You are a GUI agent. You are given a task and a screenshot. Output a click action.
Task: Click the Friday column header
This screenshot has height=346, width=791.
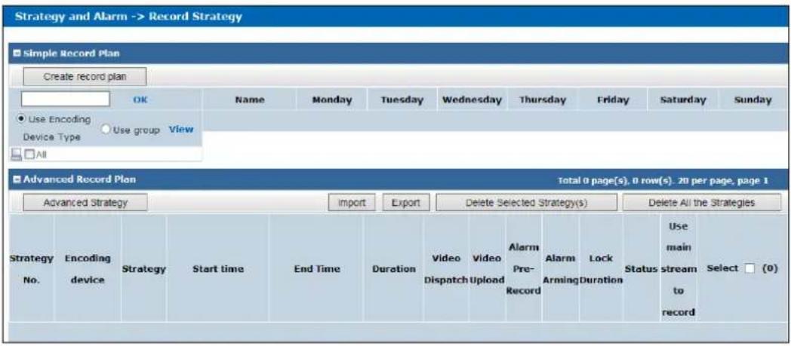613,100
